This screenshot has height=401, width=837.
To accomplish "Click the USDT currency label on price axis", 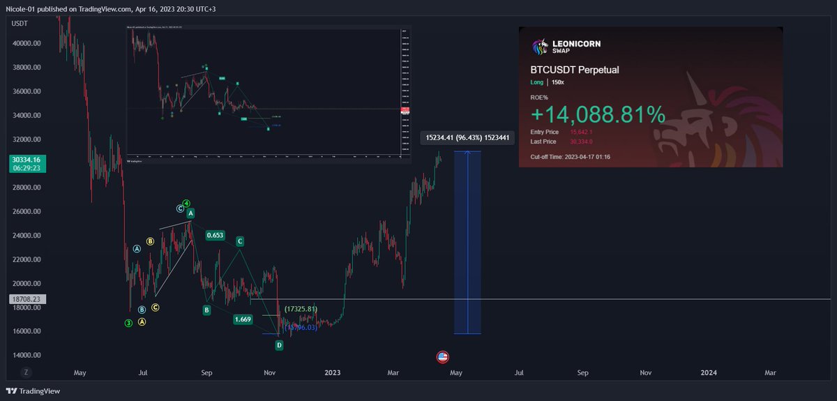I will pyautogui.click(x=20, y=22).
